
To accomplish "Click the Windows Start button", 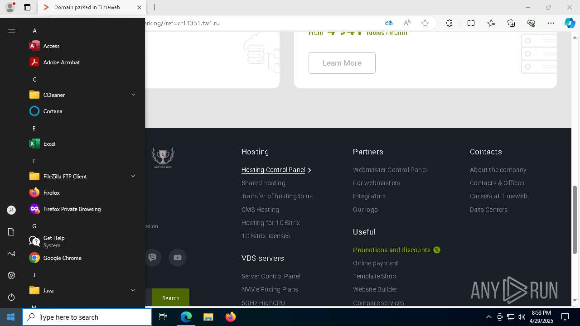I will (11, 317).
